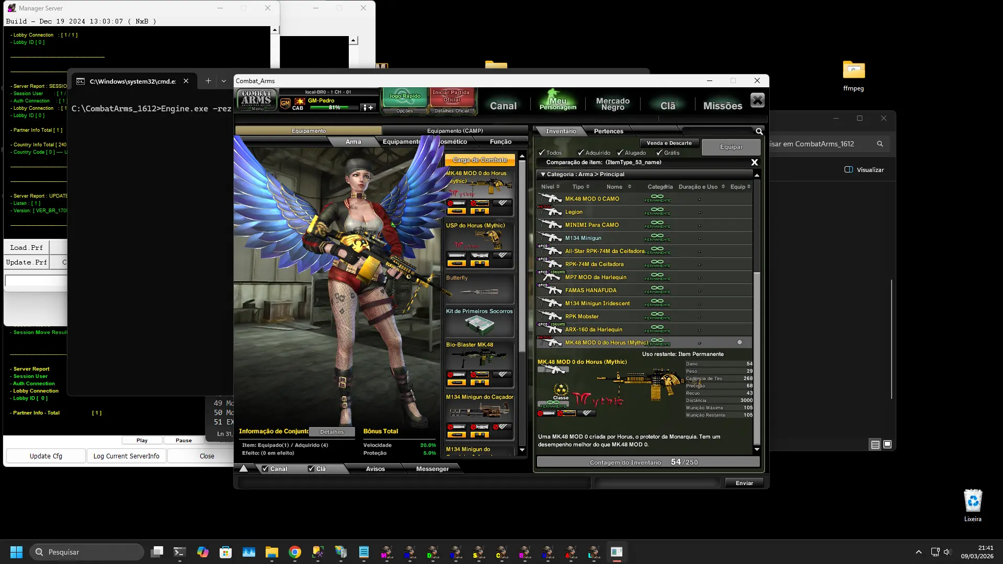
Task: Click the Venda e Descarte button
Action: (669, 143)
